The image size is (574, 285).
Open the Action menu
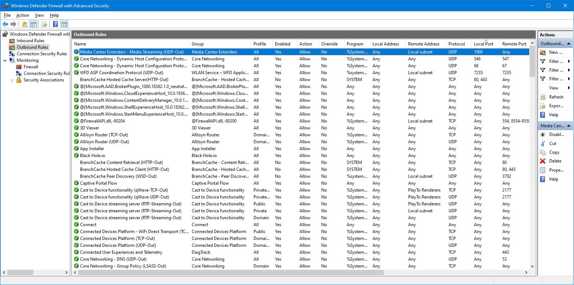pos(23,15)
